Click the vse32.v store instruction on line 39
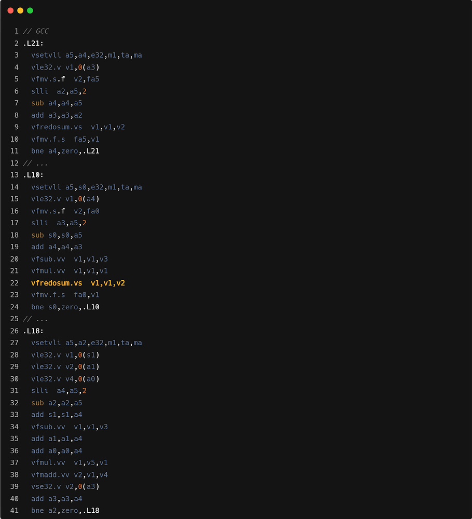Screen dimensions: 472x519 tap(46, 486)
